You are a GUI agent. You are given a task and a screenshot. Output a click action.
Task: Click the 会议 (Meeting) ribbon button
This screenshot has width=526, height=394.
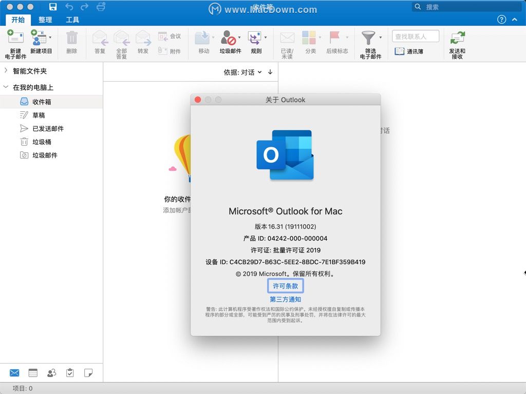pyautogui.click(x=170, y=36)
